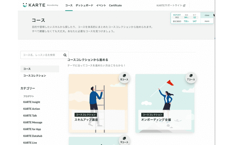Filter by KARTE Live category
Screen dimensions: 233x145
point(30,143)
